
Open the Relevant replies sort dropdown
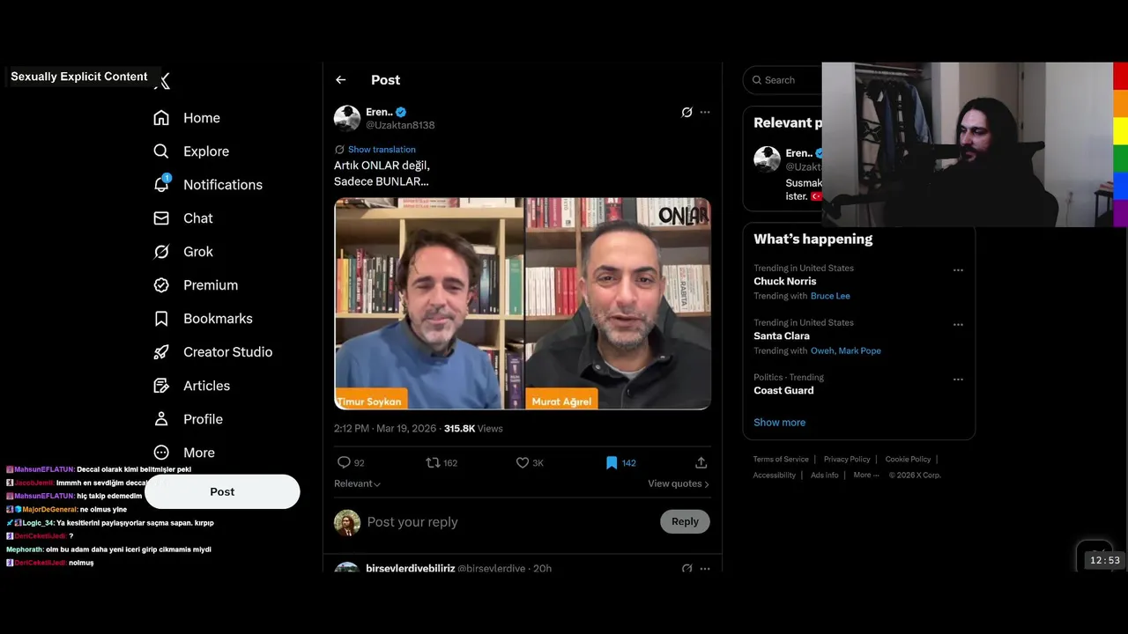pos(357,483)
